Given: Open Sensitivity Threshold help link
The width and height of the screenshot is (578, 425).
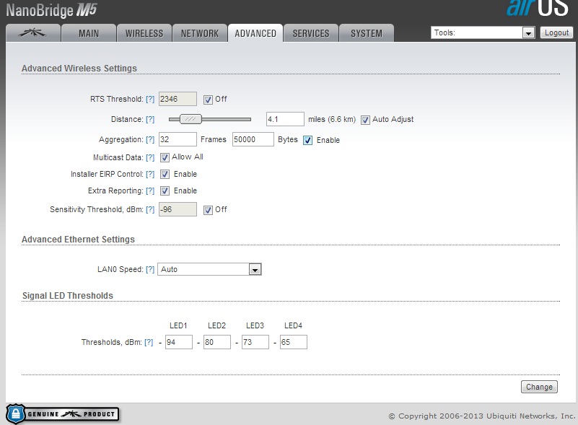Looking at the screenshot, I should click(150, 209).
